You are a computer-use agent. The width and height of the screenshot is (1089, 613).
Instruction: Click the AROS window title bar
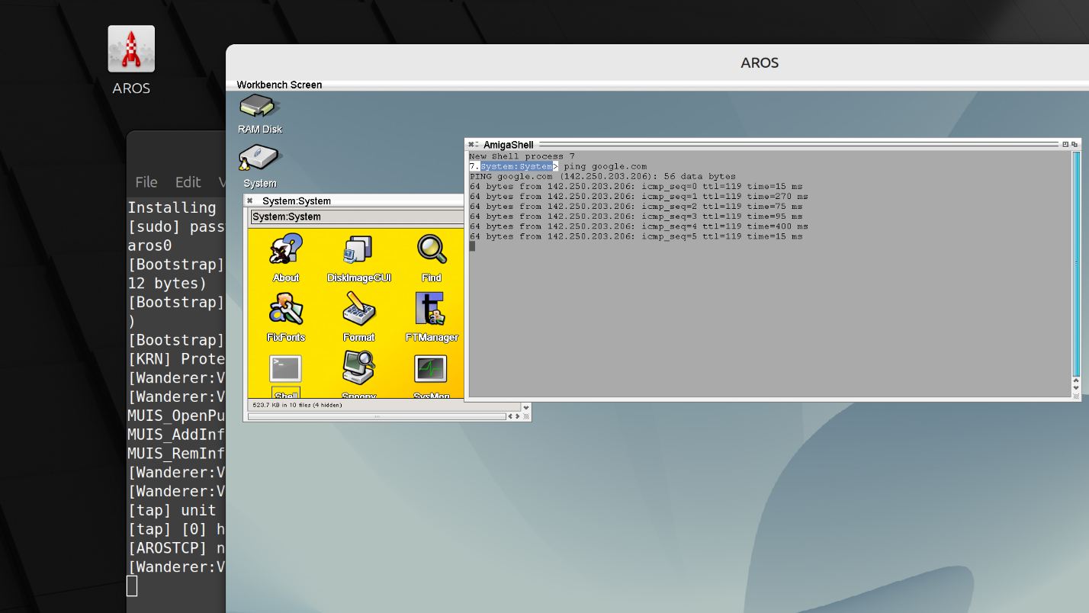click(x=657, y=63)
